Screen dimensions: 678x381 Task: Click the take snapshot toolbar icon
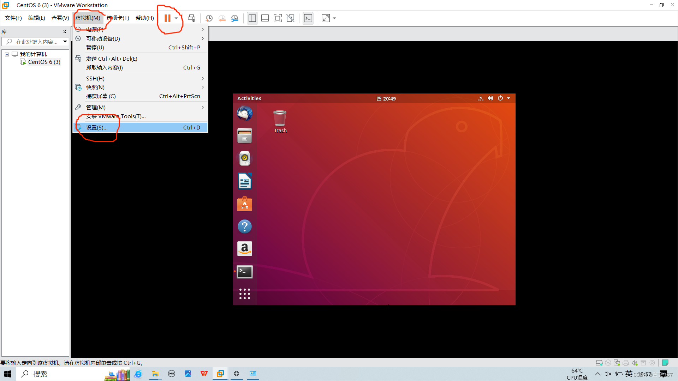[209, 18]
